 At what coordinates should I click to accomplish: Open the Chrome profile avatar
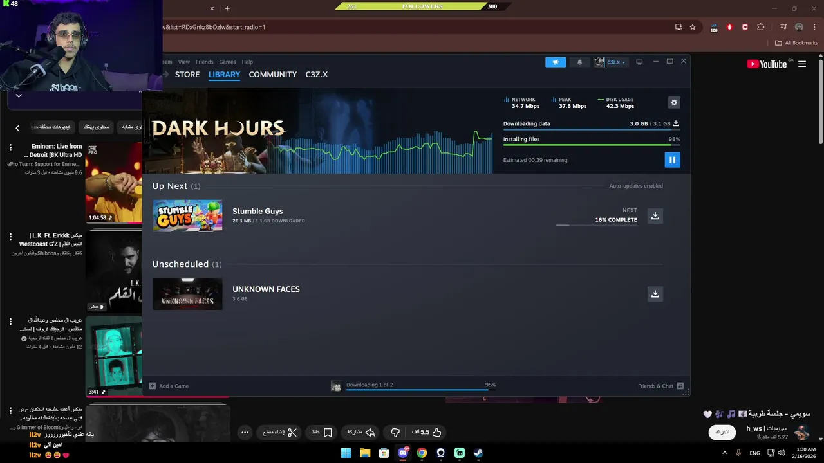click(799, 27)
